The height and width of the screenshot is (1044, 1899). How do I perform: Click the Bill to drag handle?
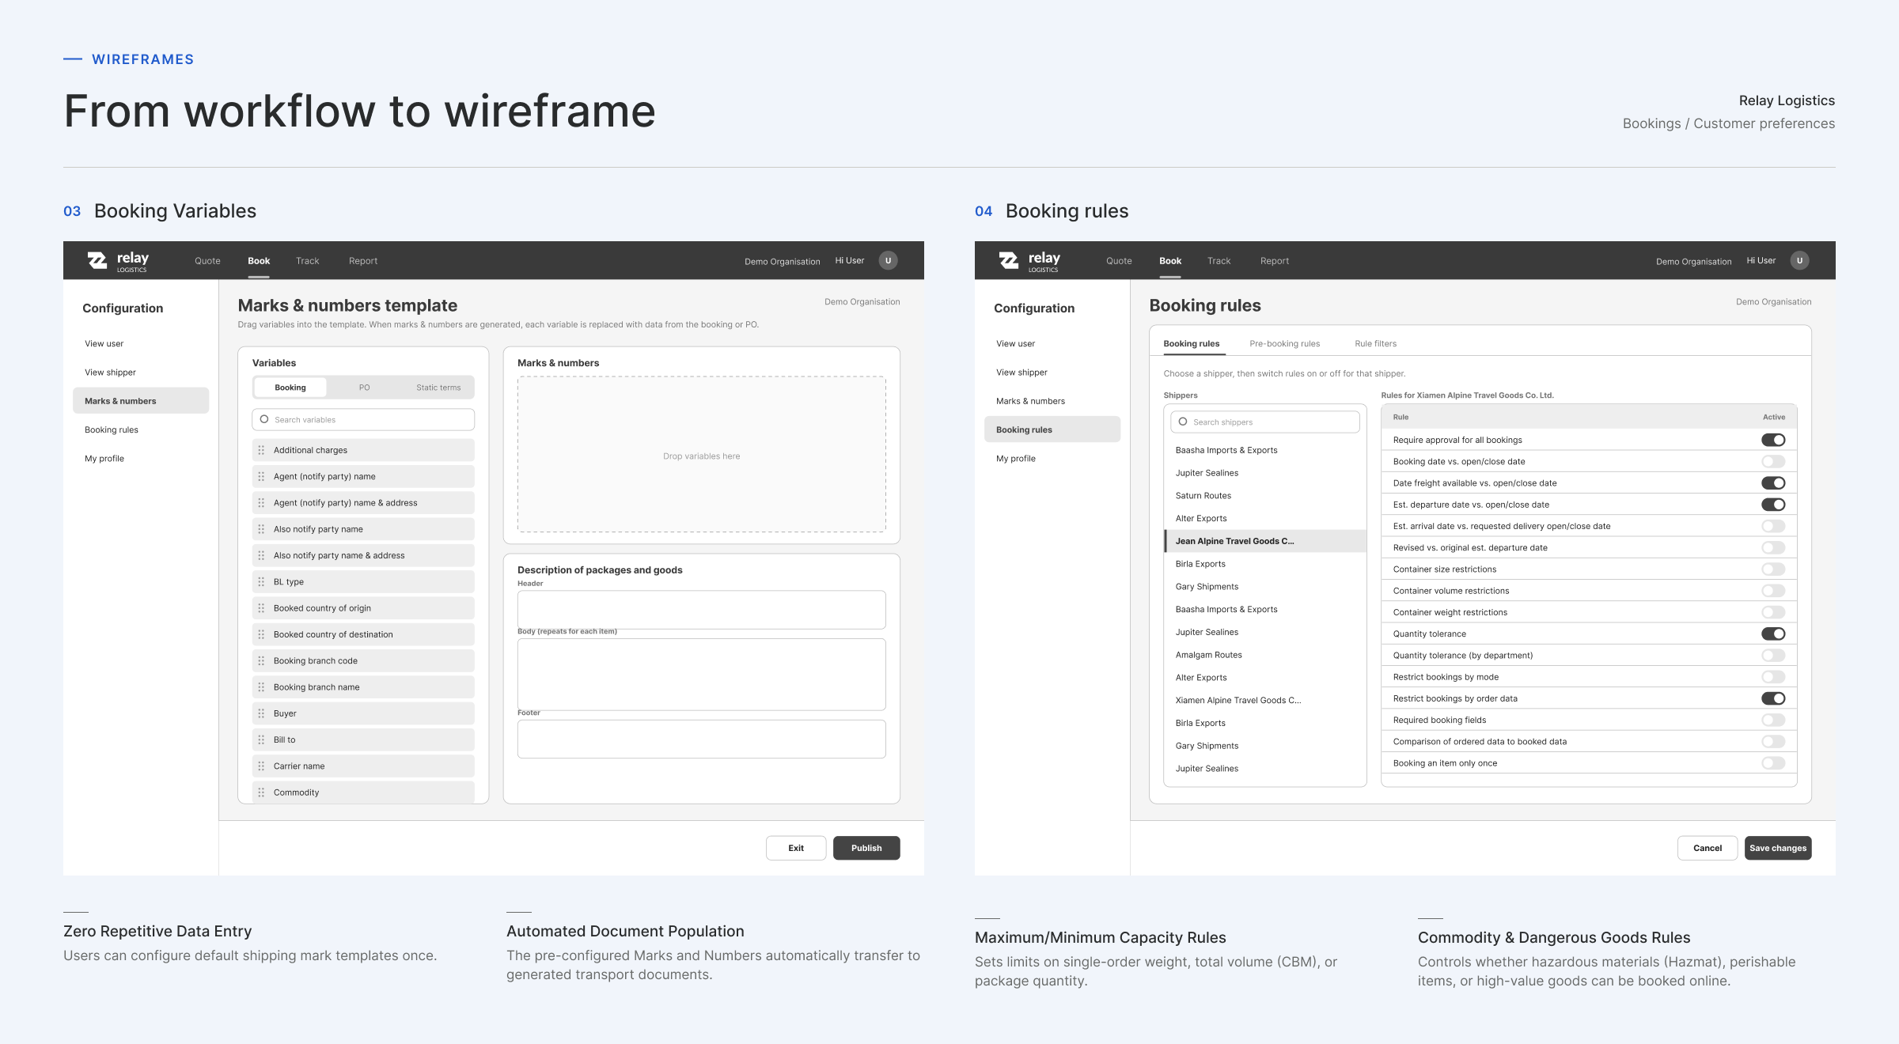(261, 739)
